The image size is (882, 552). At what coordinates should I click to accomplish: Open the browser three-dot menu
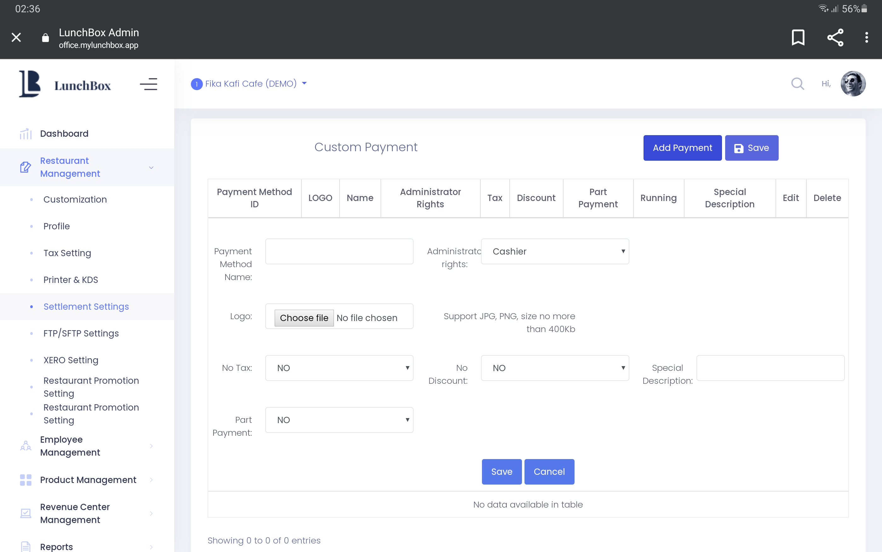click(866, 37)
